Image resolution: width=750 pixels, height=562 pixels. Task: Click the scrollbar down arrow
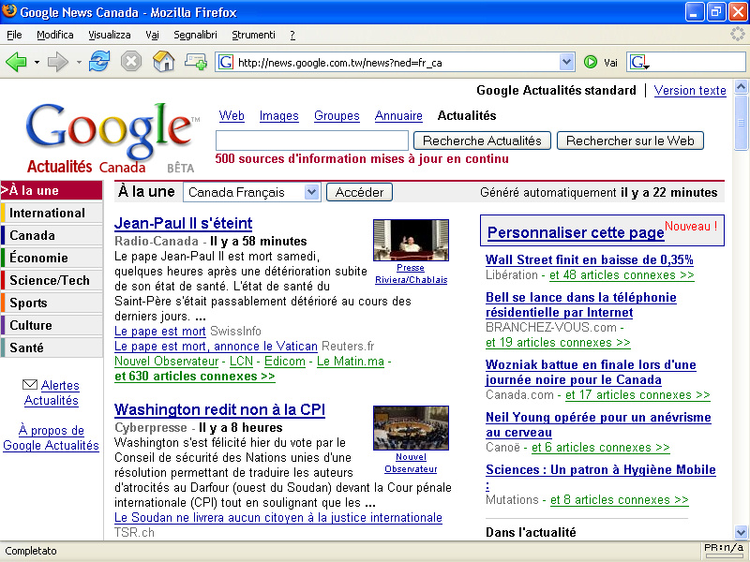coord(741,531)
